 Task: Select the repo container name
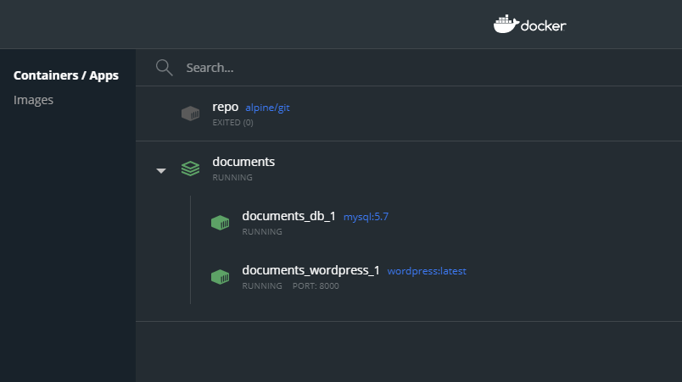pyautogui.click(x=226, y=107)
